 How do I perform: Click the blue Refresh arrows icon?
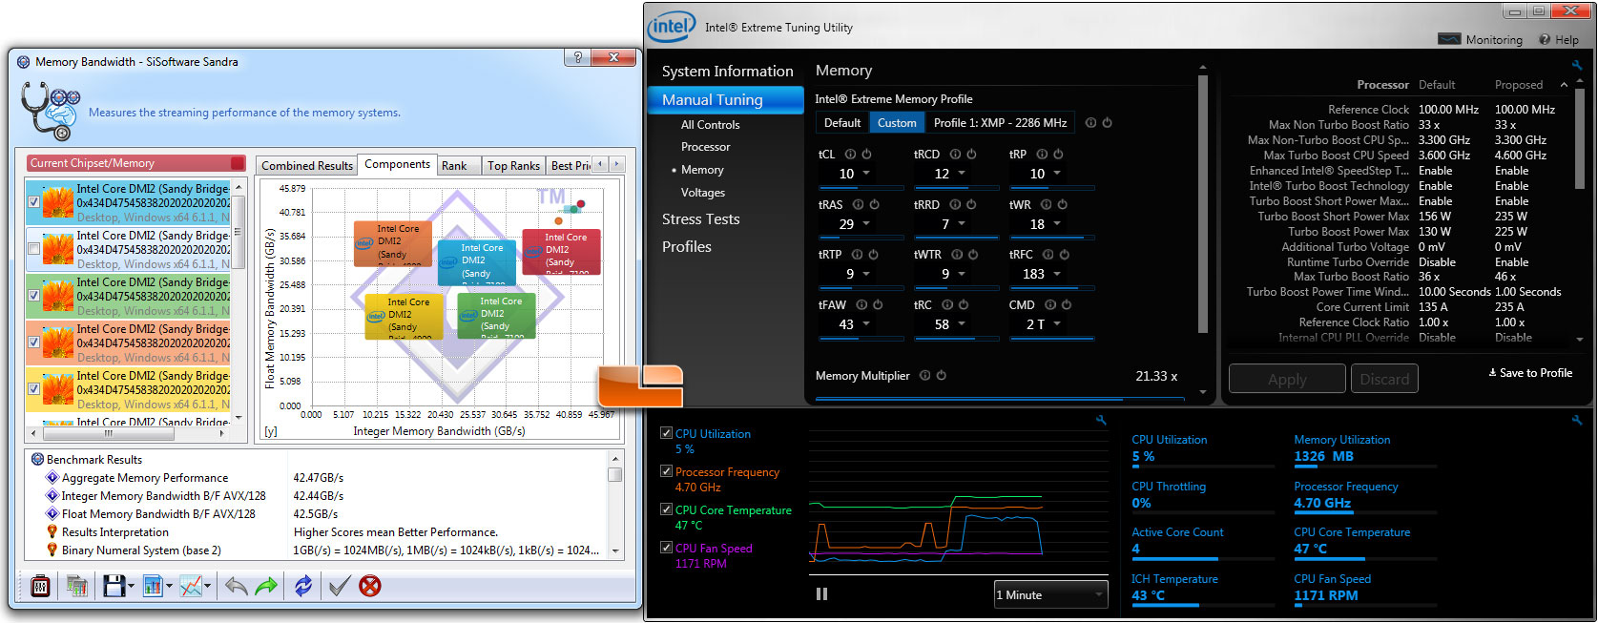point(303,586)
